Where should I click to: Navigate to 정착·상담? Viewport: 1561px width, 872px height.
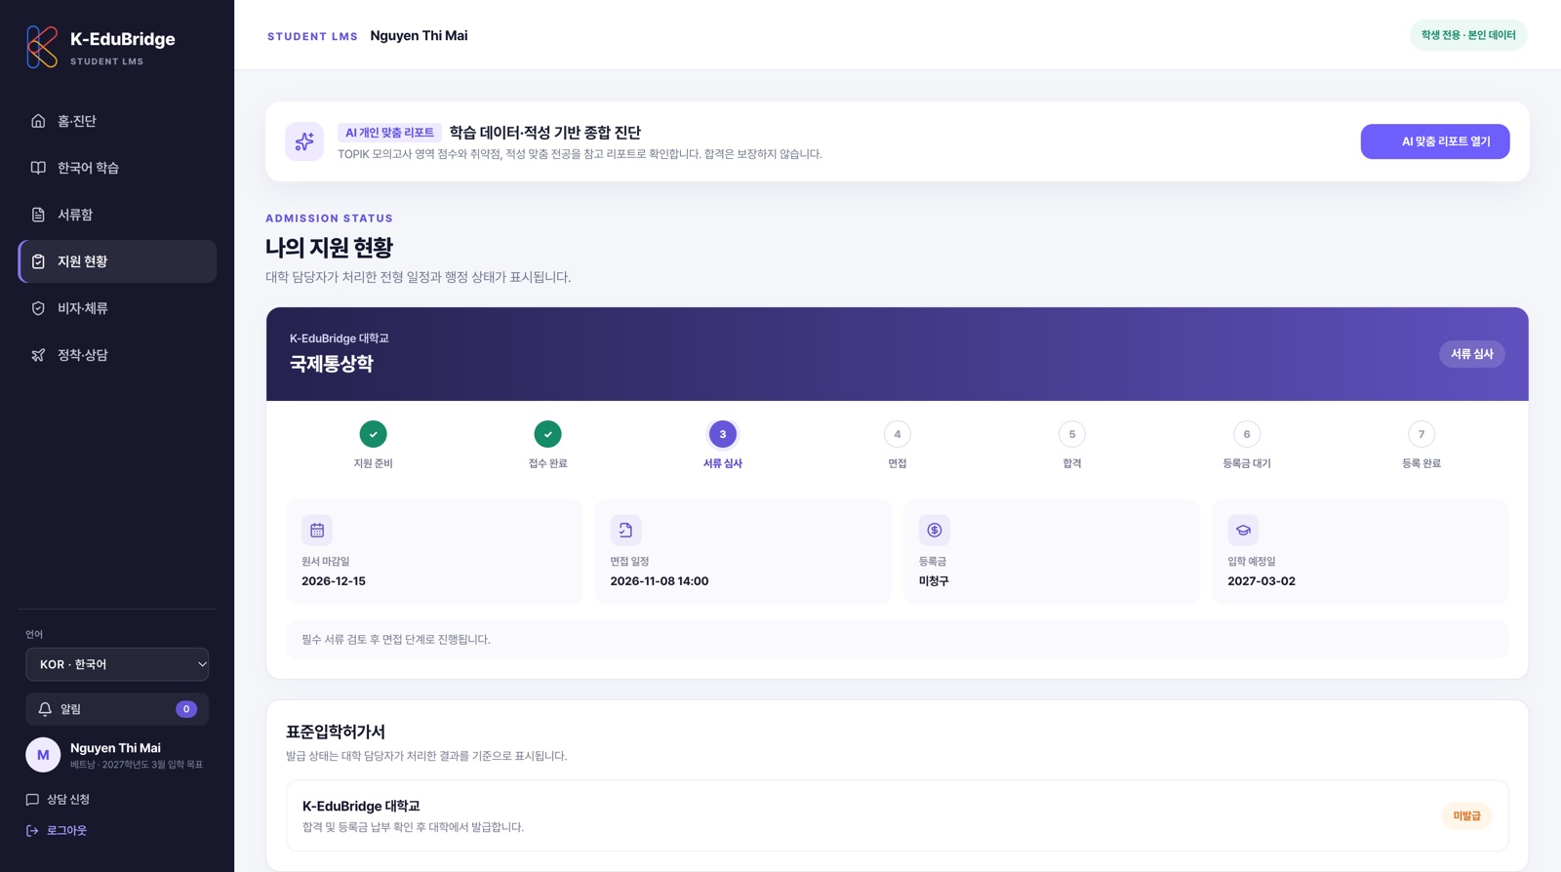click(x=117, y=355)
